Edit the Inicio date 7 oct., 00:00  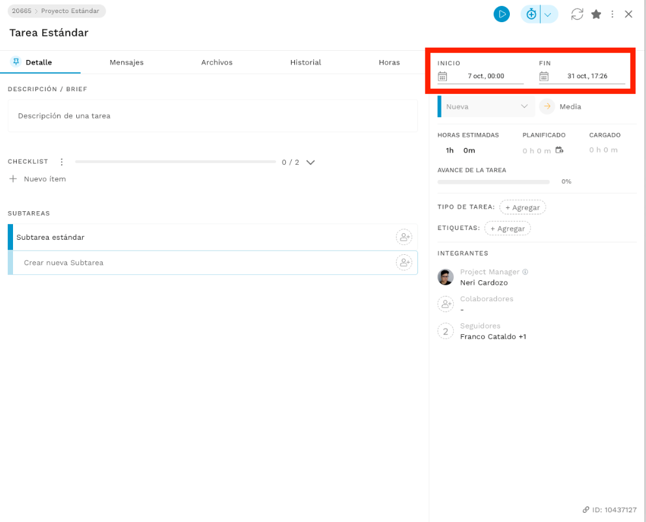coord(486,76)
